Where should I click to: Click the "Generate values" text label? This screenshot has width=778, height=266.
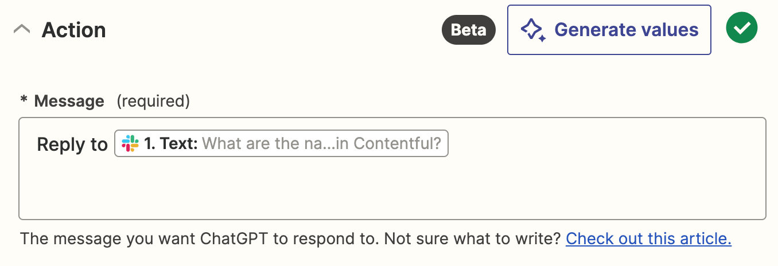point(626,30)
